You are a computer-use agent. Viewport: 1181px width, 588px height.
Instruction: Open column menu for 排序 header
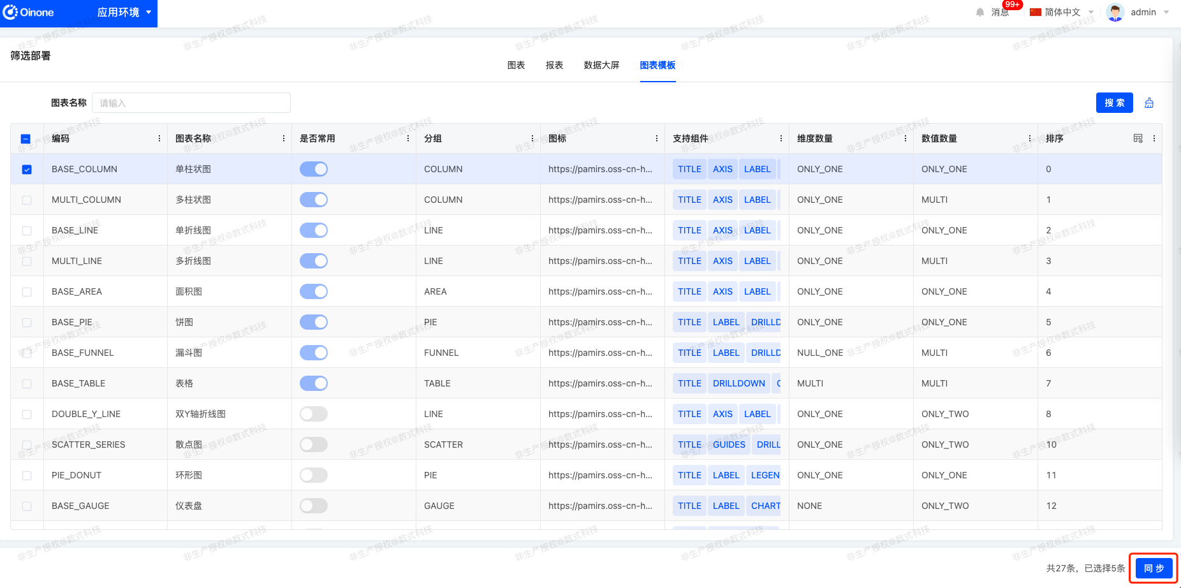[x=1154, y=138]
